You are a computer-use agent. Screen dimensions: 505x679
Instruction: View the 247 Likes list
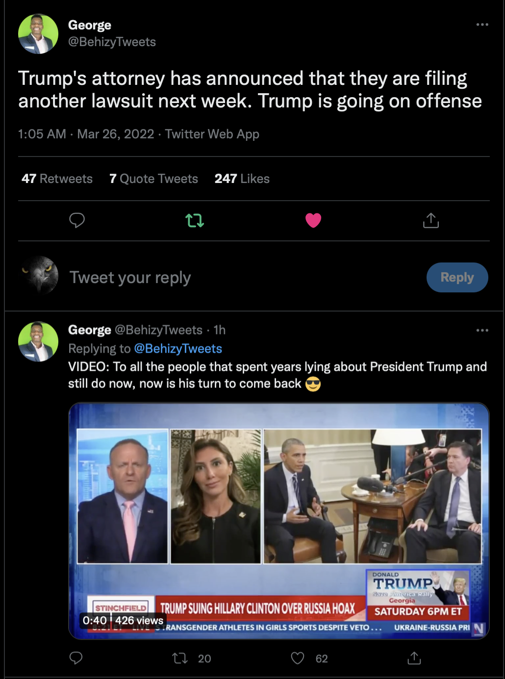[x=242, y=179]
